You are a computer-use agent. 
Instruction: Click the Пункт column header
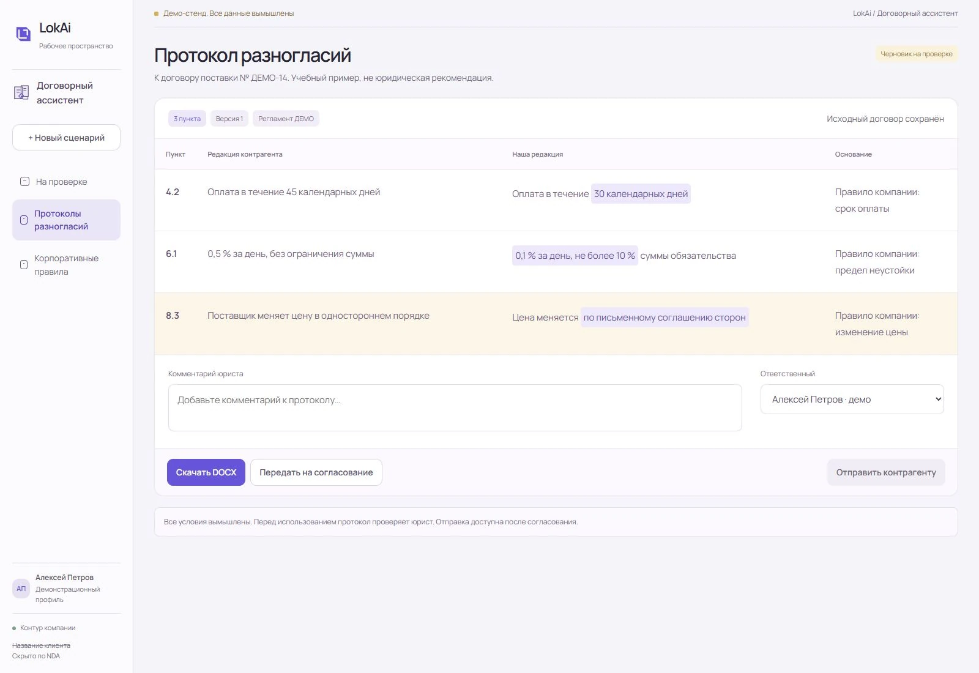176,154
